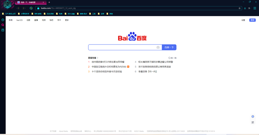Click the camera image search icon
Screen dimensions: 259x135
(x=158, y=47)
